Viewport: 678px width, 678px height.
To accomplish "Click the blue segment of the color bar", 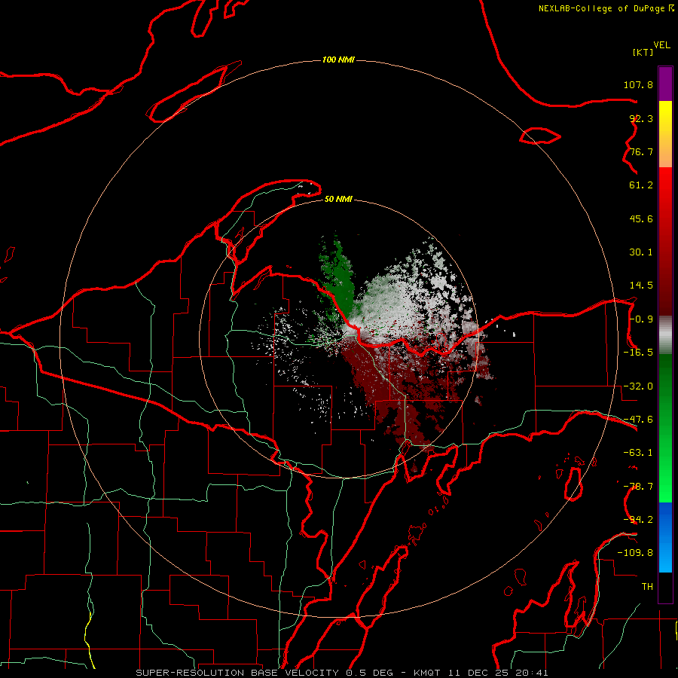I will pos(665,537).
